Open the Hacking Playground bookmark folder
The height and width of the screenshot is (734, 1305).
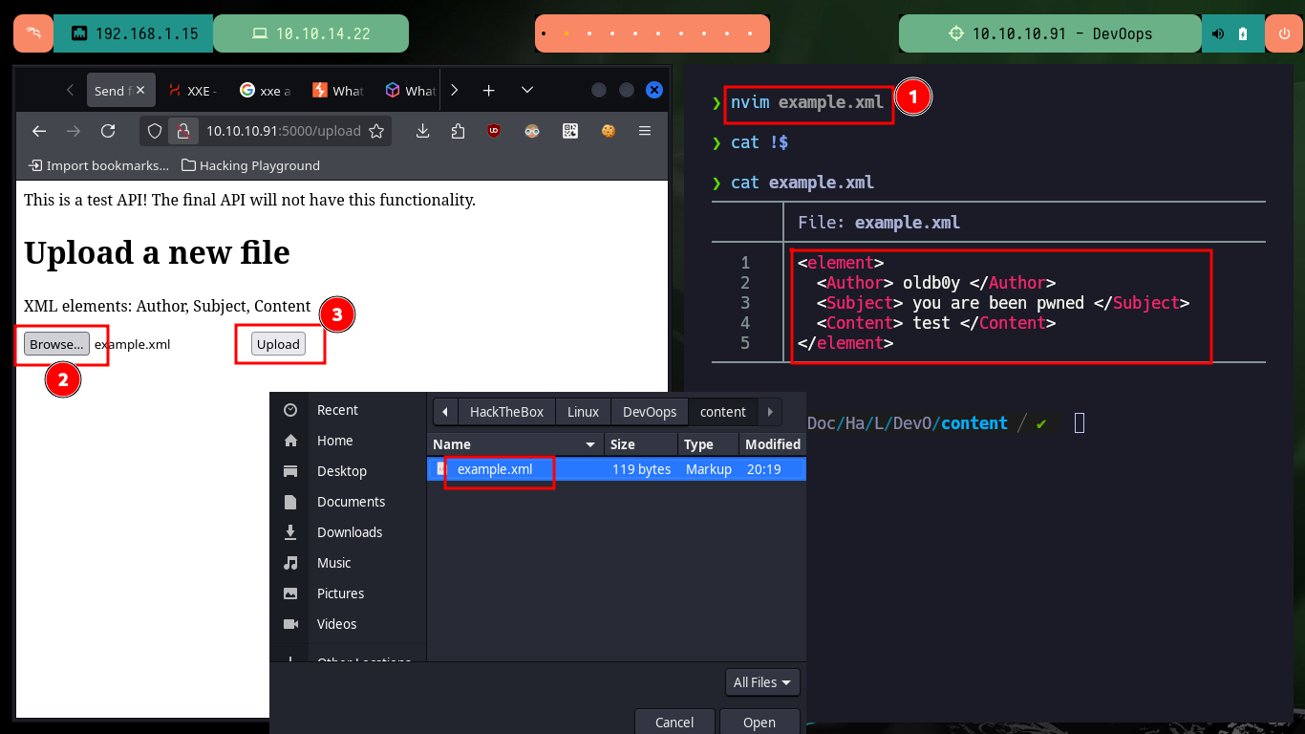point(251,165)
